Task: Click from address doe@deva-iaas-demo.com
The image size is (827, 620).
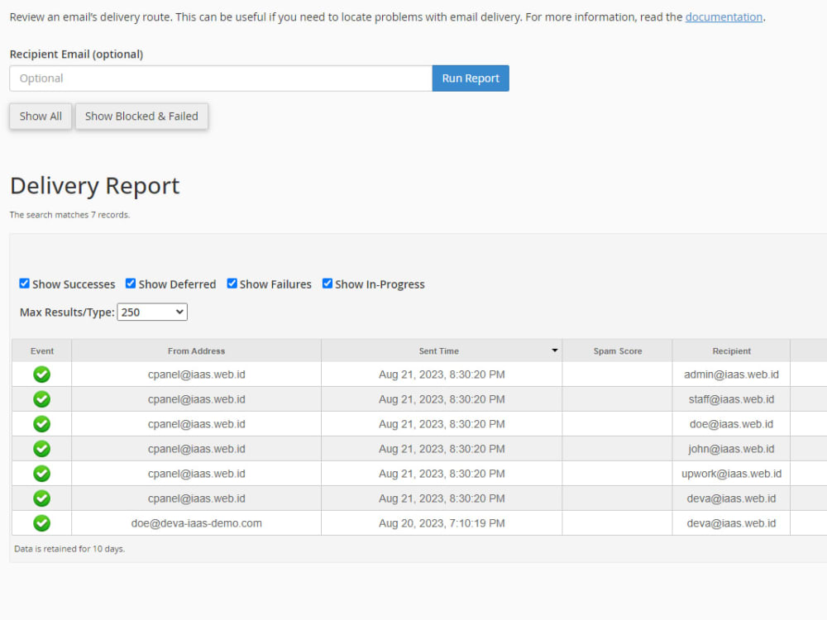Action: coord(196,523)
